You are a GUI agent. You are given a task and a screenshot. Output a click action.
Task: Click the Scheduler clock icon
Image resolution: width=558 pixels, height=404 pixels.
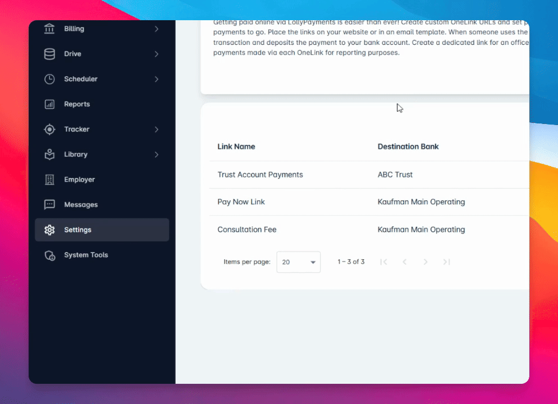pos(49,79)
